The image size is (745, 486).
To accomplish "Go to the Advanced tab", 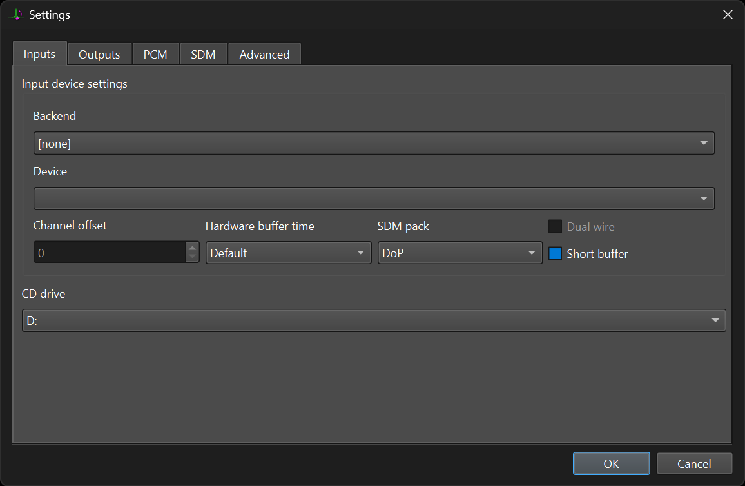I will point(265,54).
